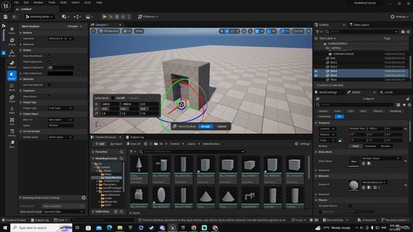Click Save All in Content Browser
This screenshot has height=232, width=413.
click(134, 144)
